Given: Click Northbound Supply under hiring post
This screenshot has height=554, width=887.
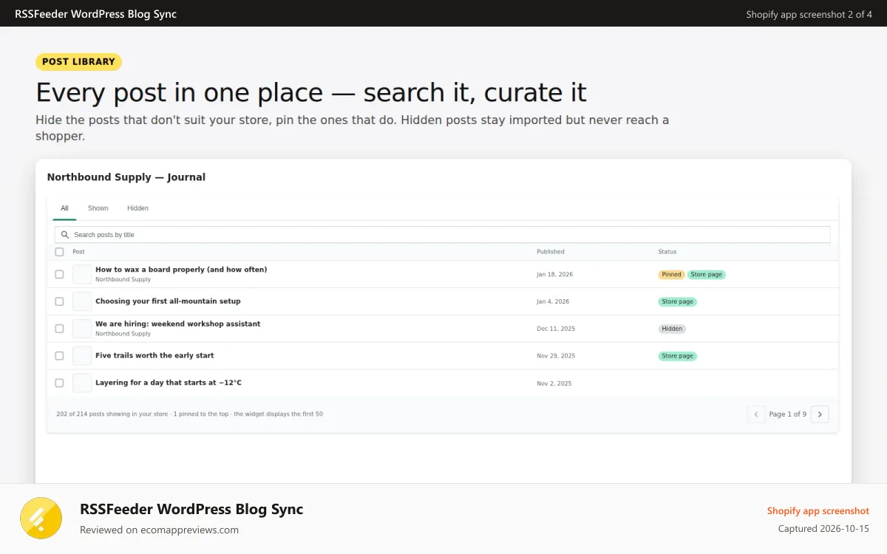Looking at the screenshot, I should [x=123, y=334].
